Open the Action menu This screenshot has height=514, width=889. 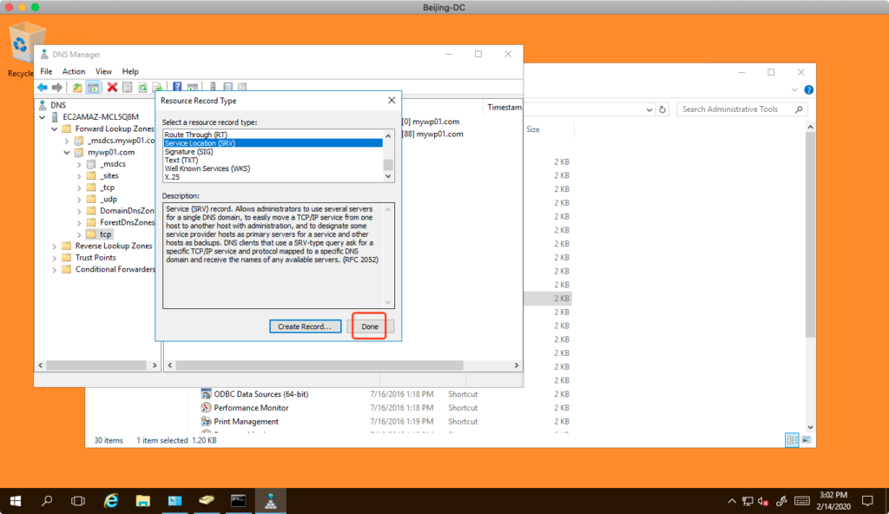(x=74, y=71)
